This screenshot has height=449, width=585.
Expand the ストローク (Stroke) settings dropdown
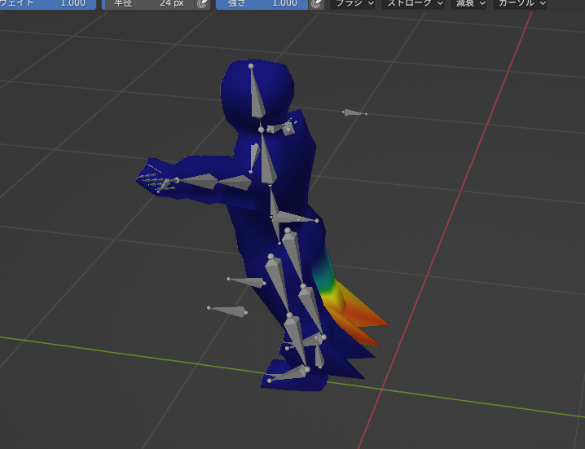(414, 4)
